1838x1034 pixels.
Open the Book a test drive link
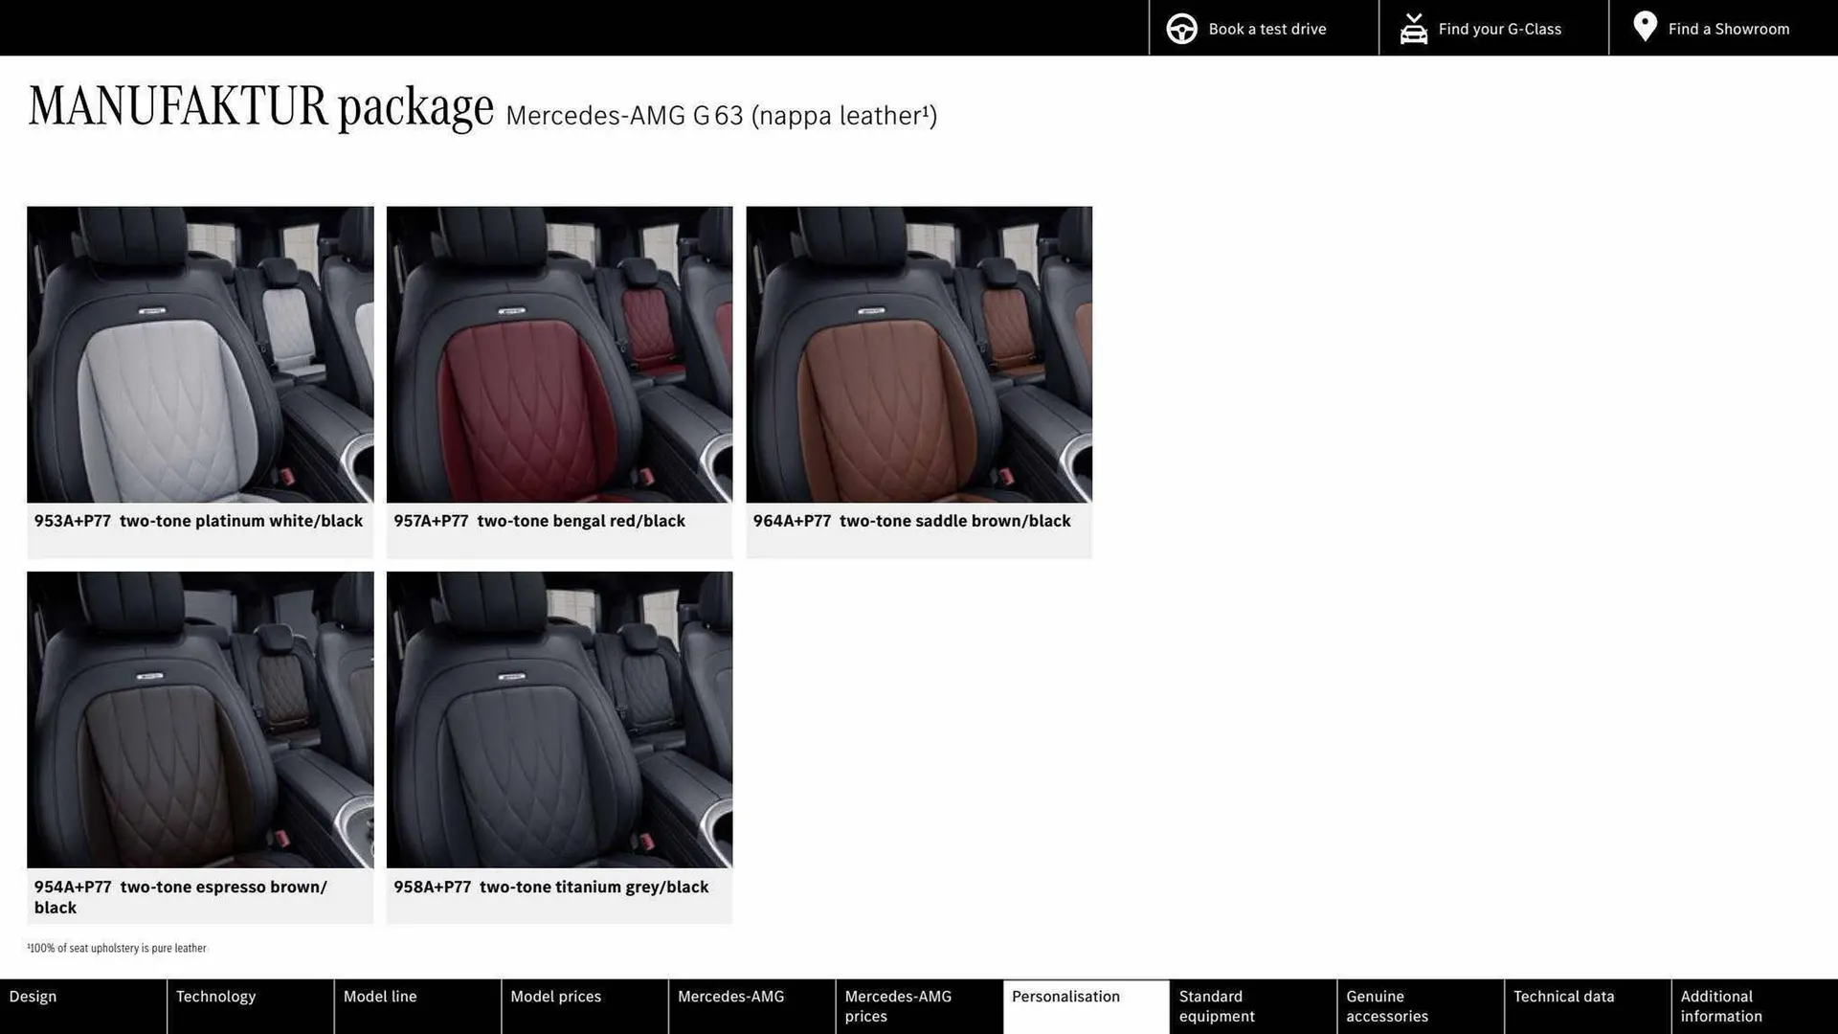1266,29
